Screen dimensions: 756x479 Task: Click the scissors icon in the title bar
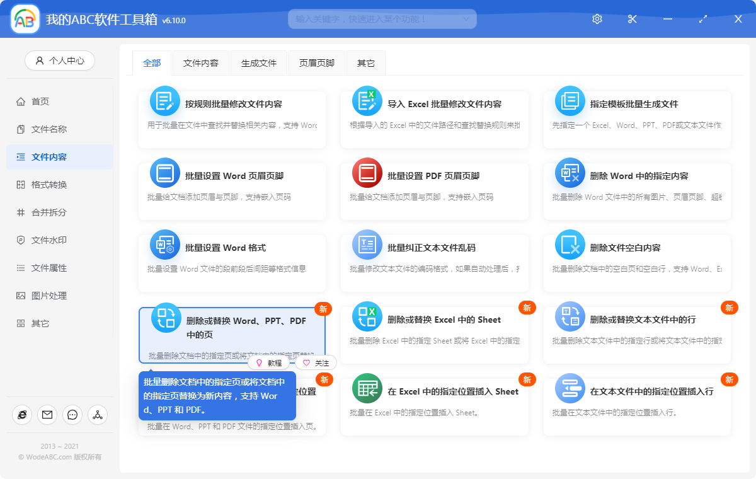[x=632, y=19]
